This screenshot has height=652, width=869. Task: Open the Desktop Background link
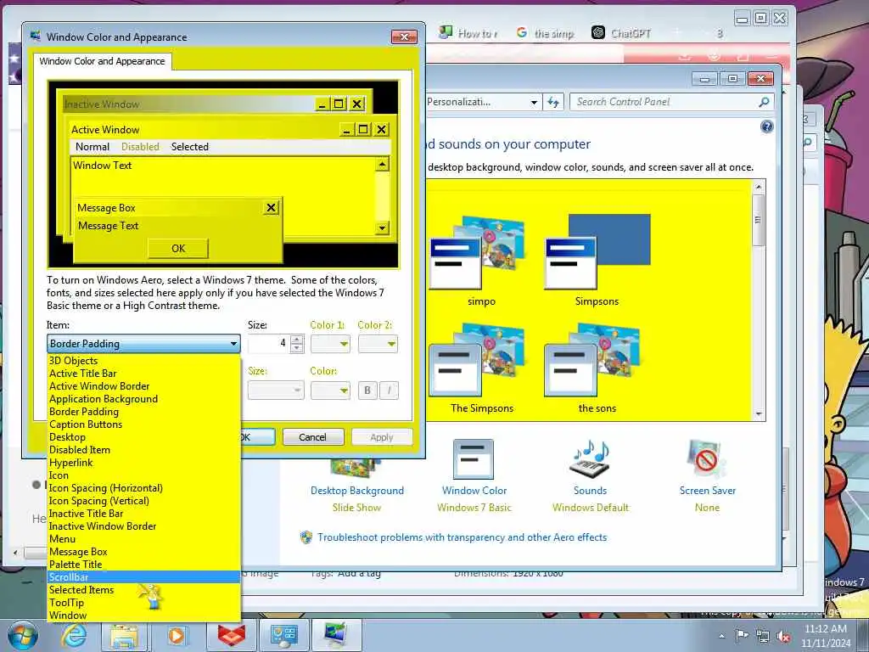point(357,491)
